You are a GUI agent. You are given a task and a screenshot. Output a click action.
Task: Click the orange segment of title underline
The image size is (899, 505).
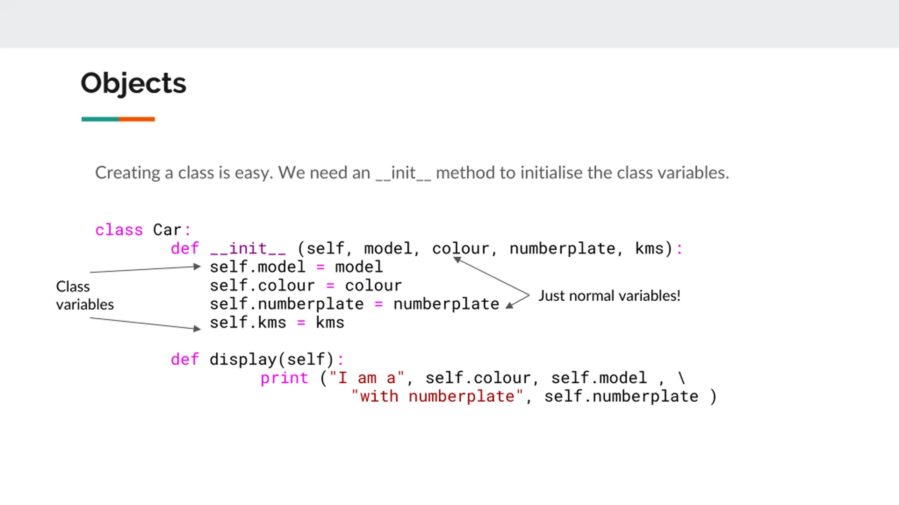pos(137,119)
